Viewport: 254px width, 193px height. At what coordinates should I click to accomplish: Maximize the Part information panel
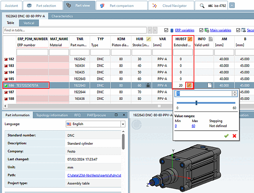click(116, 115)
